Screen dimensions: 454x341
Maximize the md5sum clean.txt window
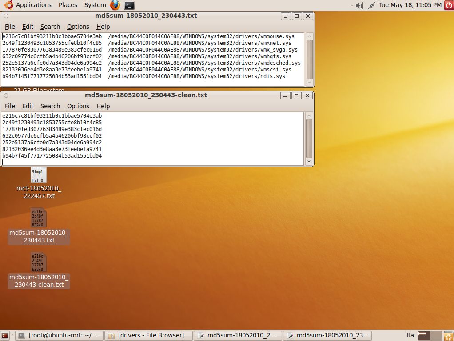tap(296, 95)
